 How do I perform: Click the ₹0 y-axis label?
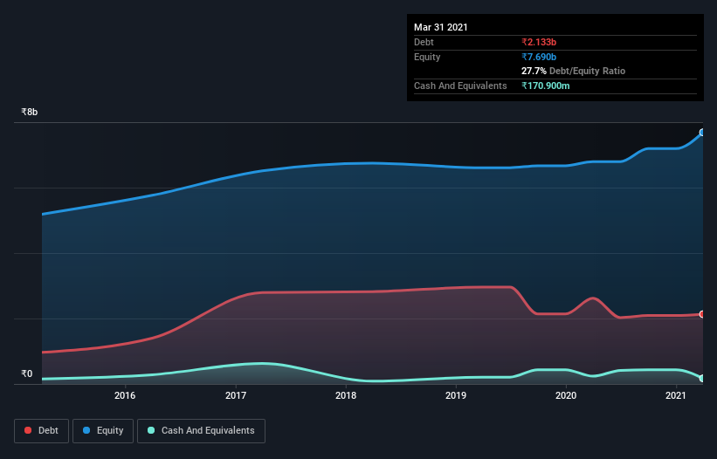click(x=26, y=373)
